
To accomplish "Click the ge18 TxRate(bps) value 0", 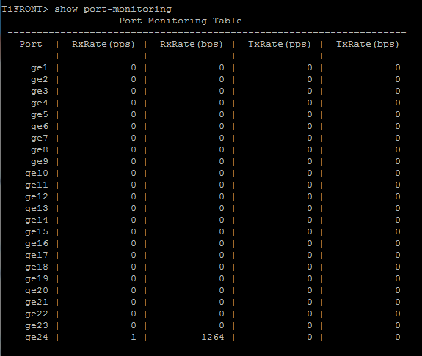I will [x=398, y=267].
